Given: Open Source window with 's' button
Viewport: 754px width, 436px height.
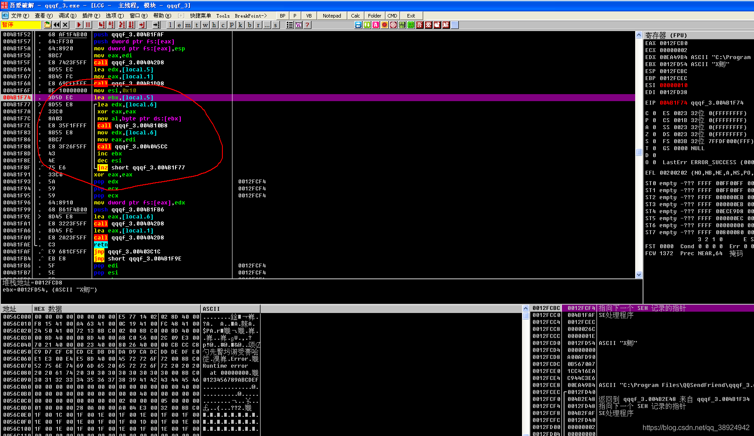Looking at the screenshot, I should pos(275,25).
